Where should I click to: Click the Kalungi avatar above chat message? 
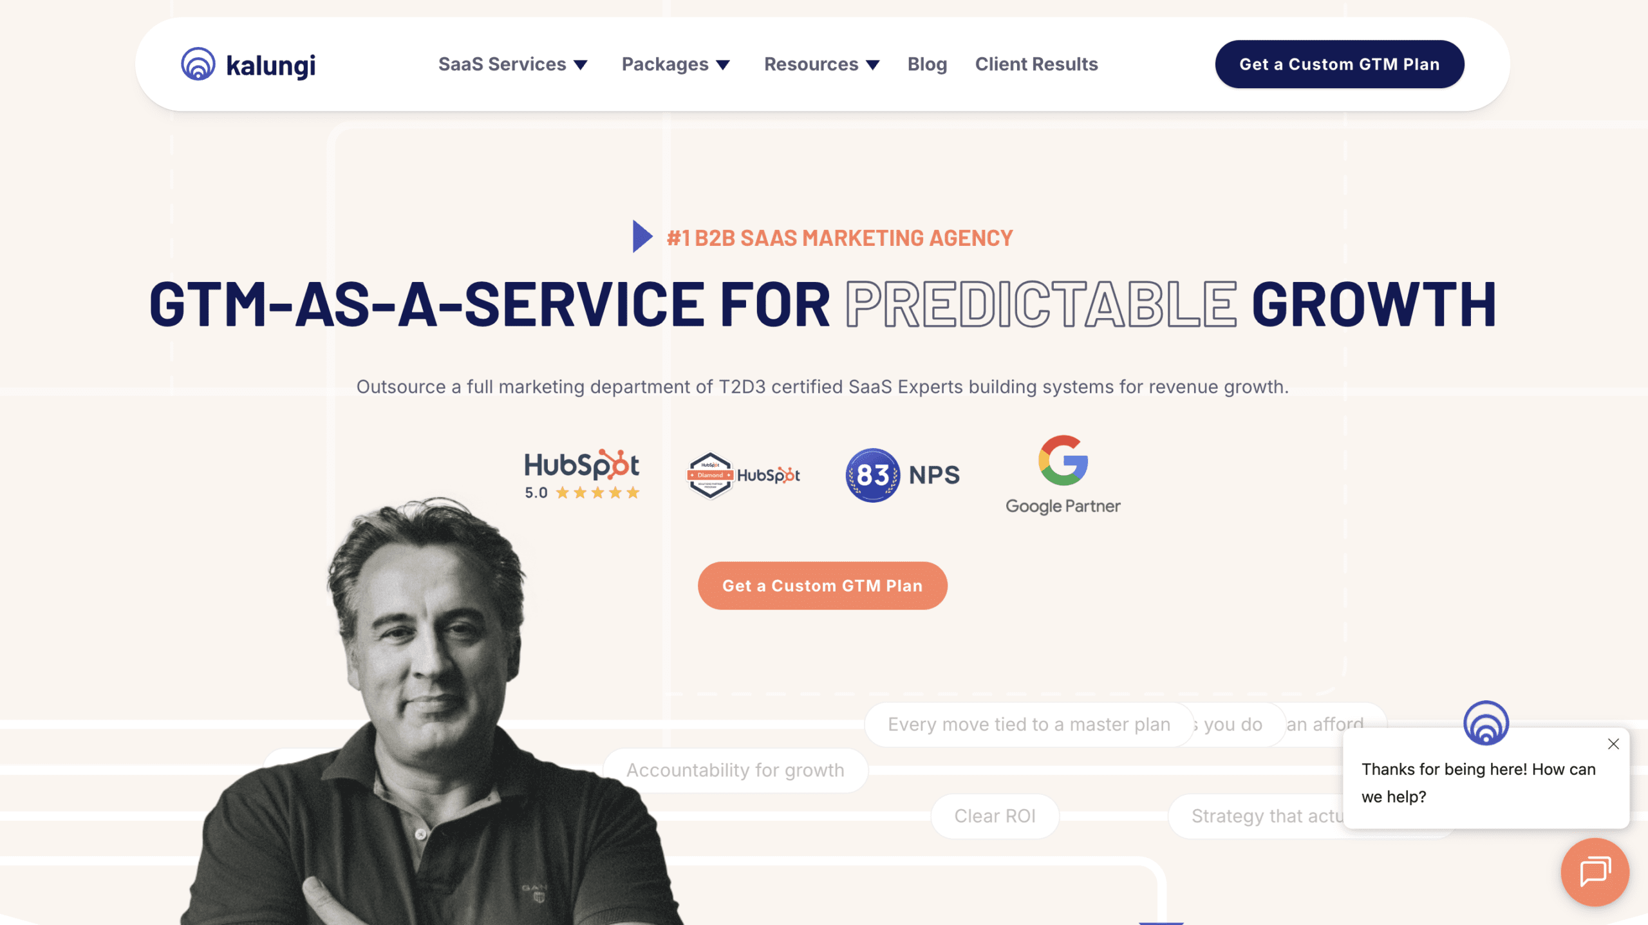point(1486,722)
